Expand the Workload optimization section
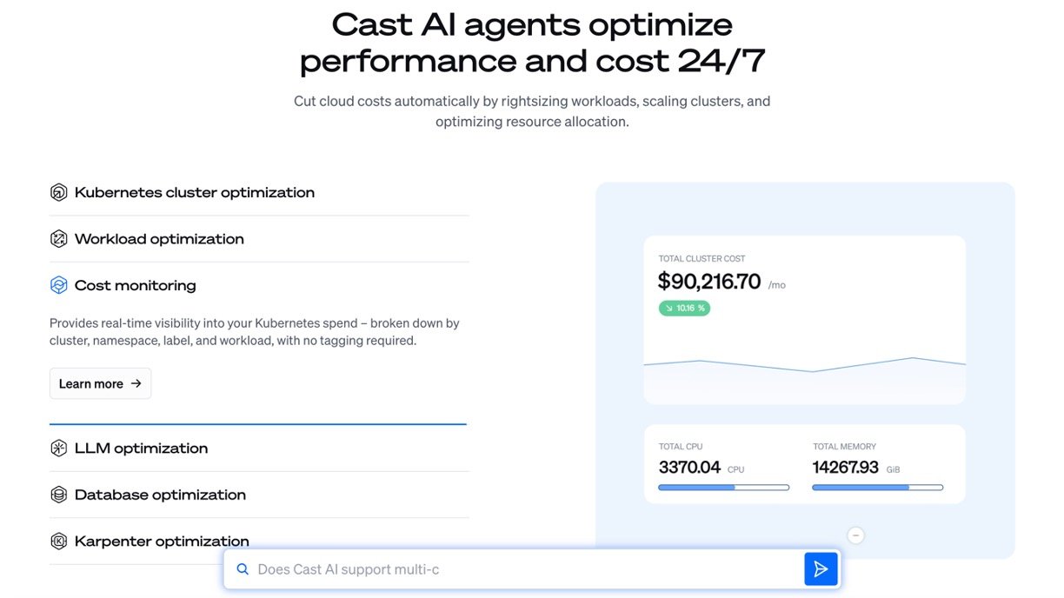This screenshot has width=1064, height=598. click(159, 239)
